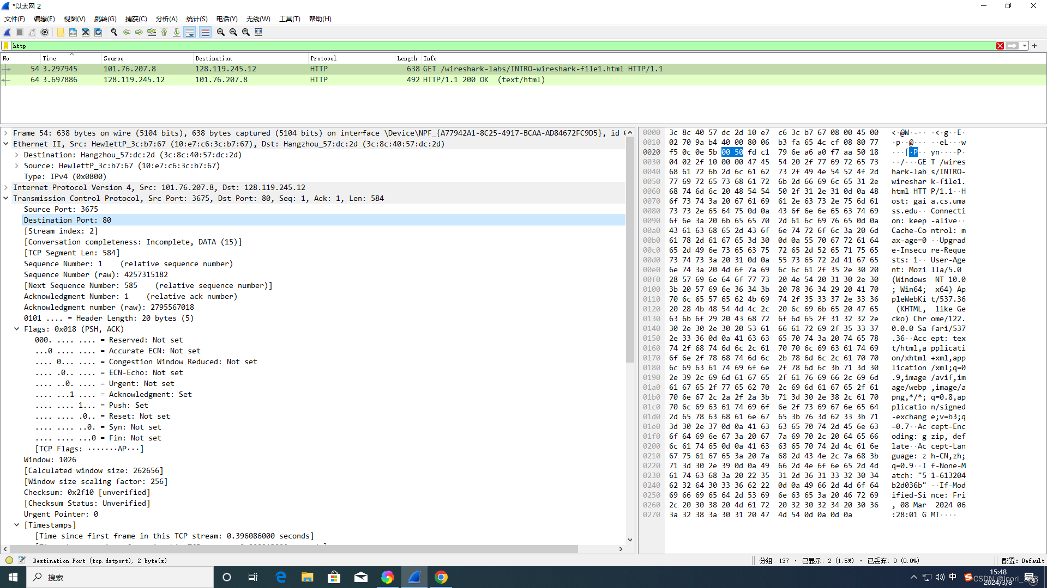Expand the Internet Protocol Version 4 node
Image resolution: width=1047 pixels, height=588 pixels.
click(x=6, y=188)
